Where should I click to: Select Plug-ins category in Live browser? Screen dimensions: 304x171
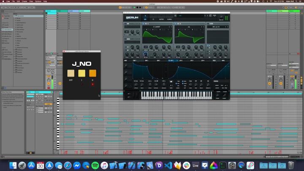pos(7,38)
